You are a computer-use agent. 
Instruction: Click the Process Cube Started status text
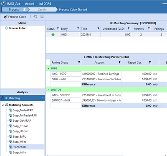click(73, 10)
